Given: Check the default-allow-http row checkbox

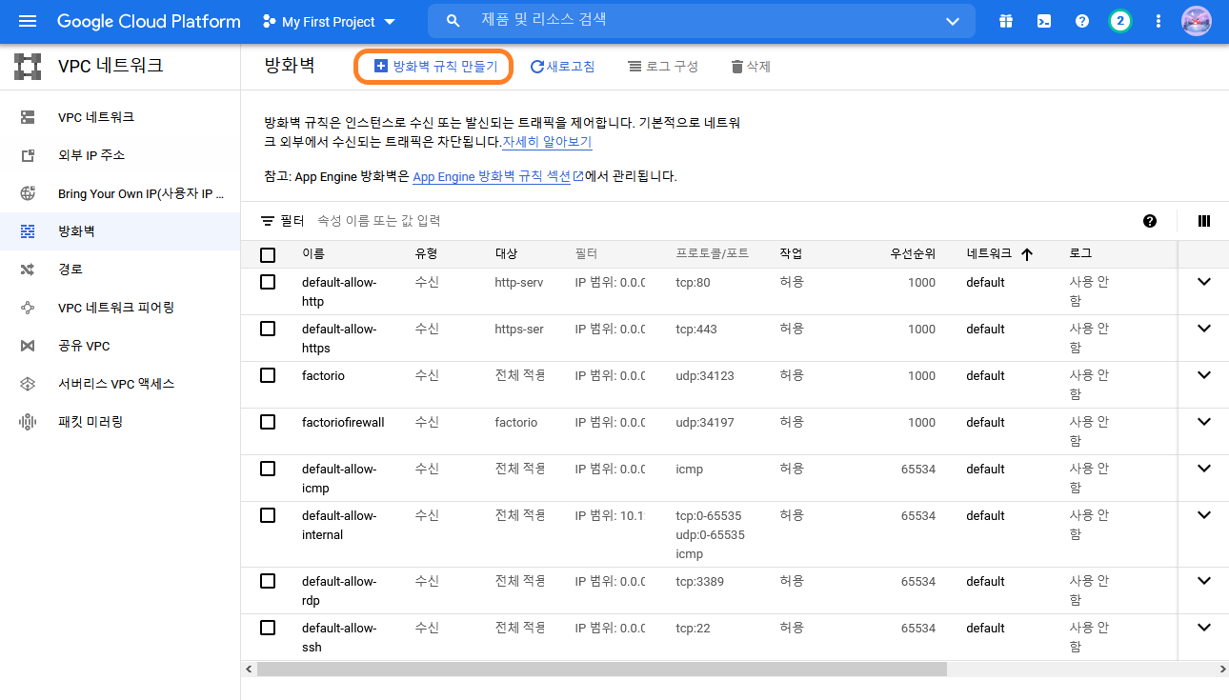Looking at the screenshot, I should pyautogui.click(x=268, y=282).
